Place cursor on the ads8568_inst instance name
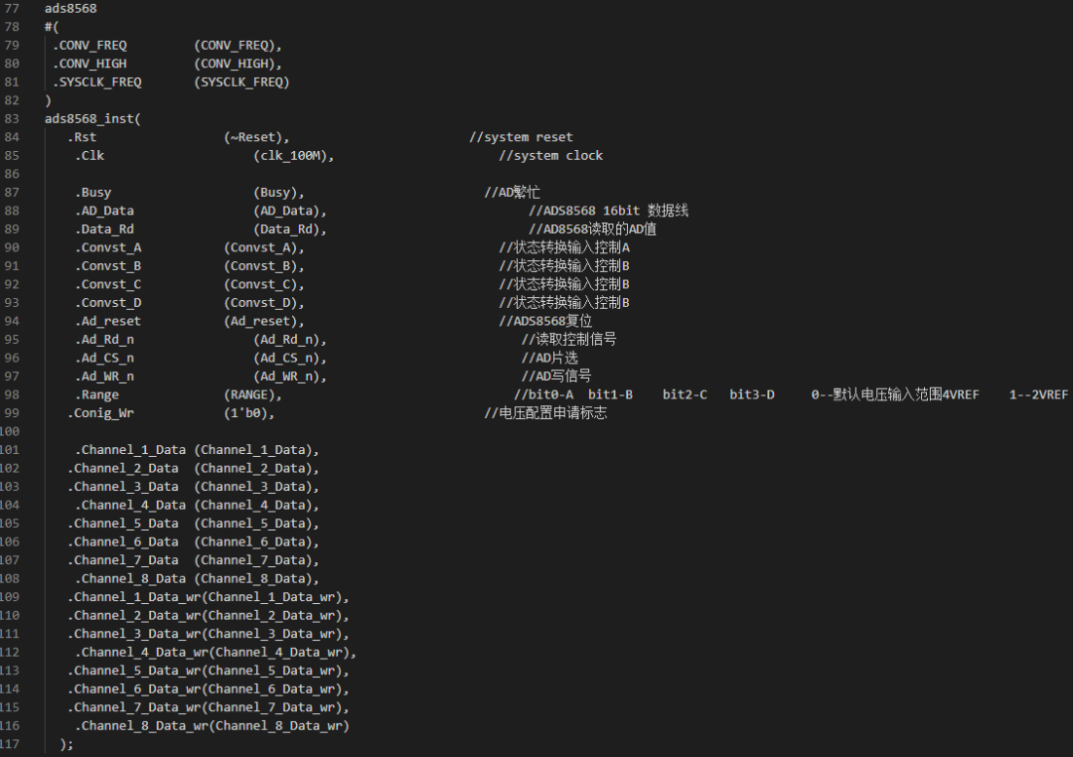This screenshot has height=757, width=1073. pyautogui.click(x=92, y=119)
